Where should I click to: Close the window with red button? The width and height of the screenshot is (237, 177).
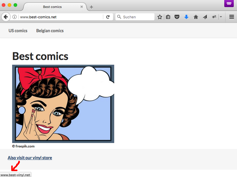tap(4, 5)
